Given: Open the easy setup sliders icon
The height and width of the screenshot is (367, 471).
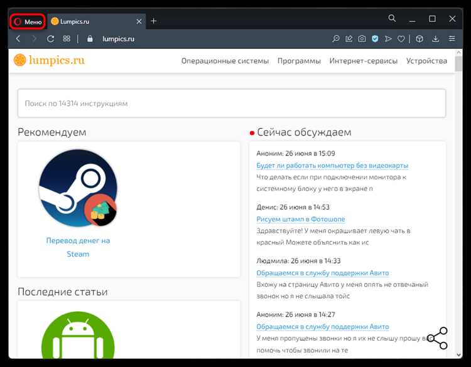Looking at the screenshot, I should click(452, 38).
